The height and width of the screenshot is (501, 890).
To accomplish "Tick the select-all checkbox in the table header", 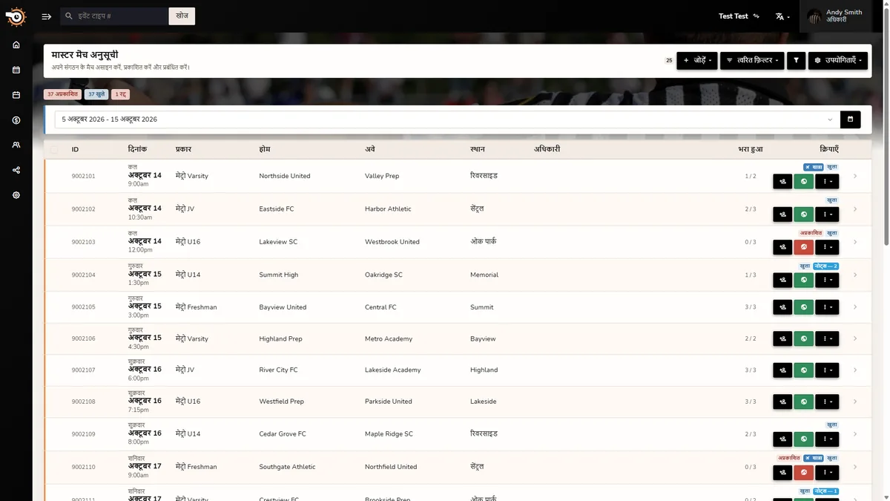I will tap(54, 150).
